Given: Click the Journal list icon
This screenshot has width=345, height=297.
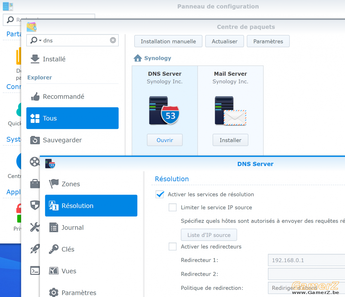Looking at the screenshot, I should 54,227.
